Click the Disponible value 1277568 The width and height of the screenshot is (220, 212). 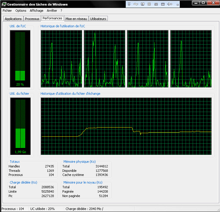102,171
